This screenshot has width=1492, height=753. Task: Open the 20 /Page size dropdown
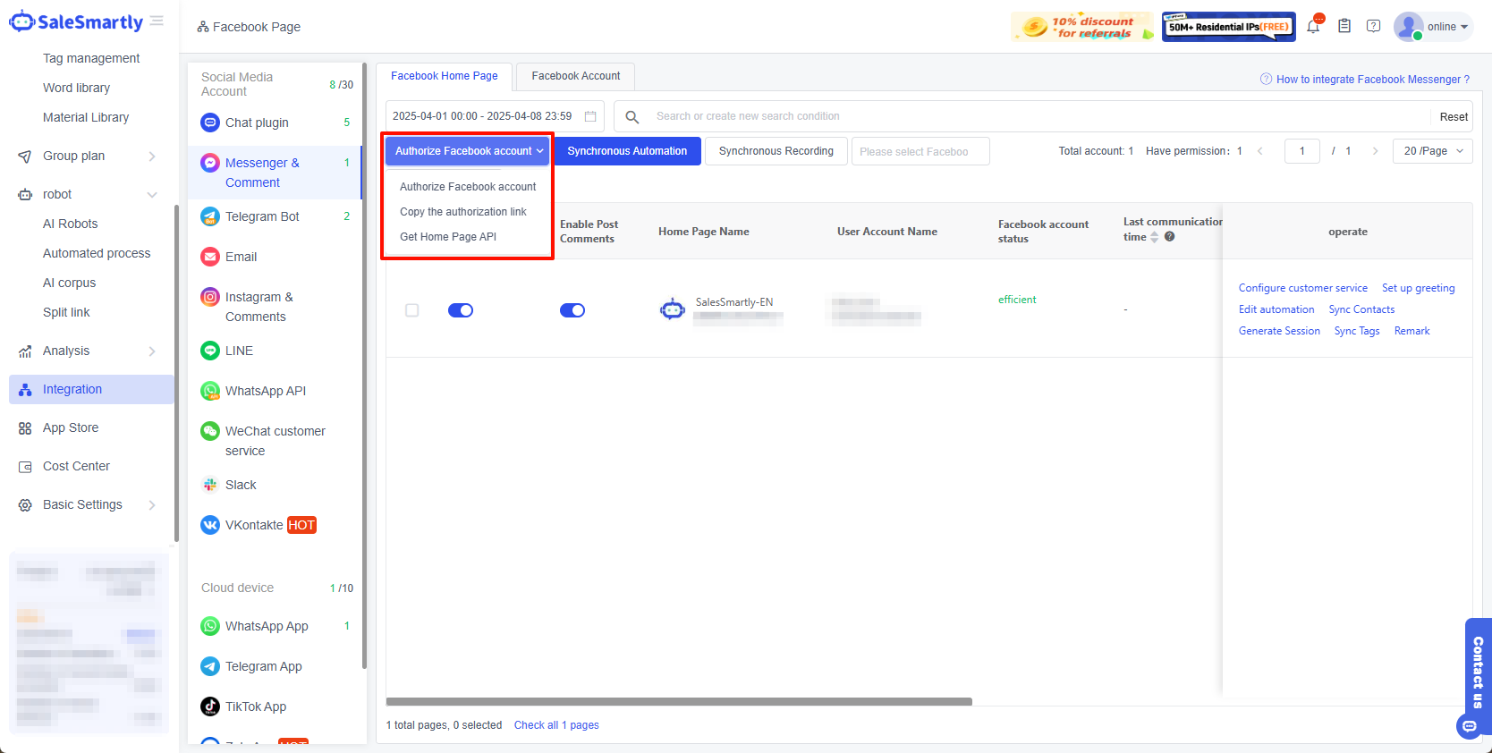pos(1433,151)
